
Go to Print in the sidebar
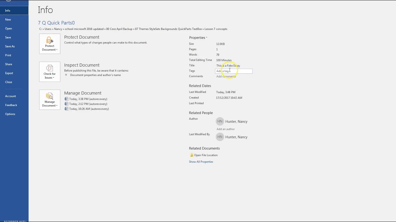(14, 55)
